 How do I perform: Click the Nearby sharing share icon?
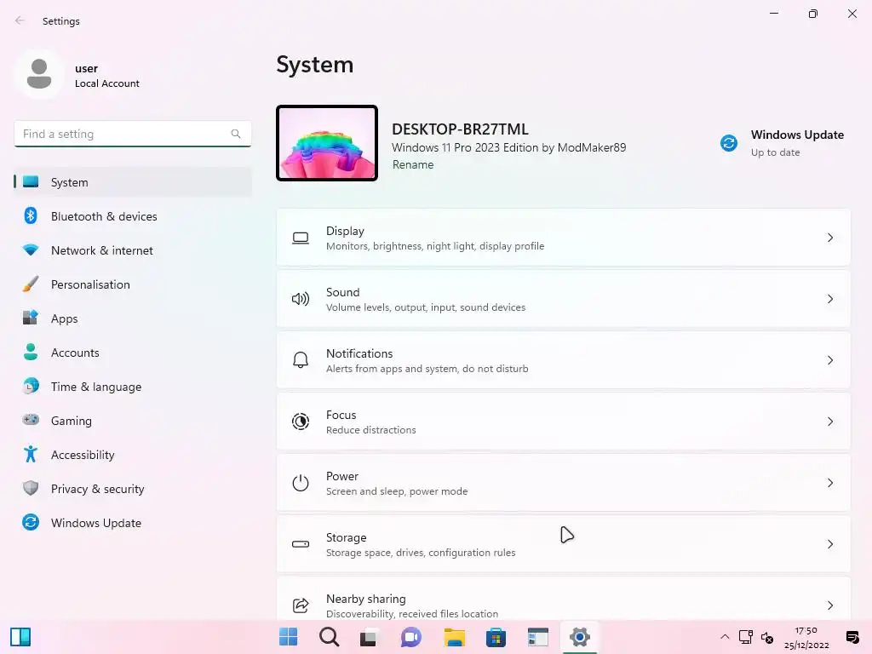click(301, 605)
